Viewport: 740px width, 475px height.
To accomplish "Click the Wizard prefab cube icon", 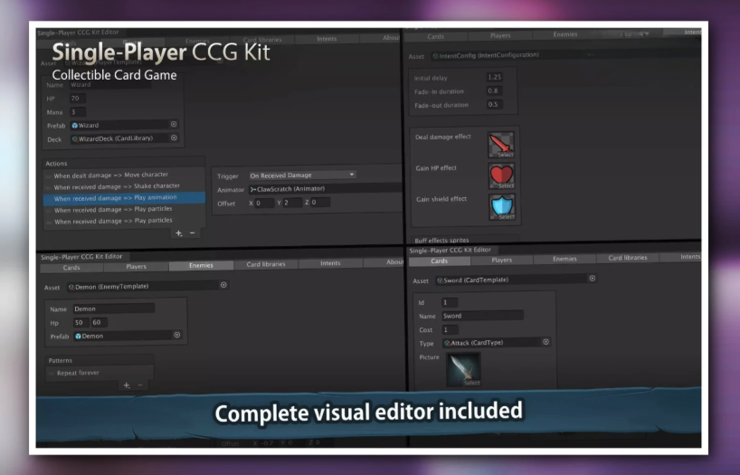I will [x=74, y=126].
